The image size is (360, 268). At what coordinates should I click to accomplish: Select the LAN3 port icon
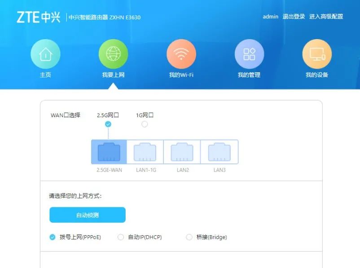[x=219, y=152]
